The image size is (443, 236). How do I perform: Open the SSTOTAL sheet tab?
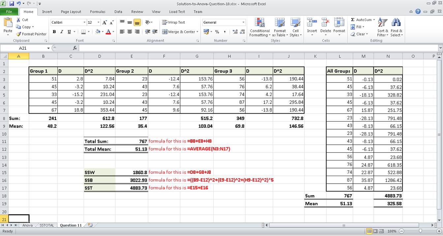[x=47, y=225]
